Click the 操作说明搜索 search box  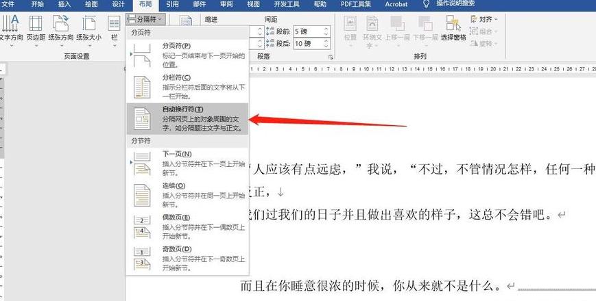(x=455, y=4)
